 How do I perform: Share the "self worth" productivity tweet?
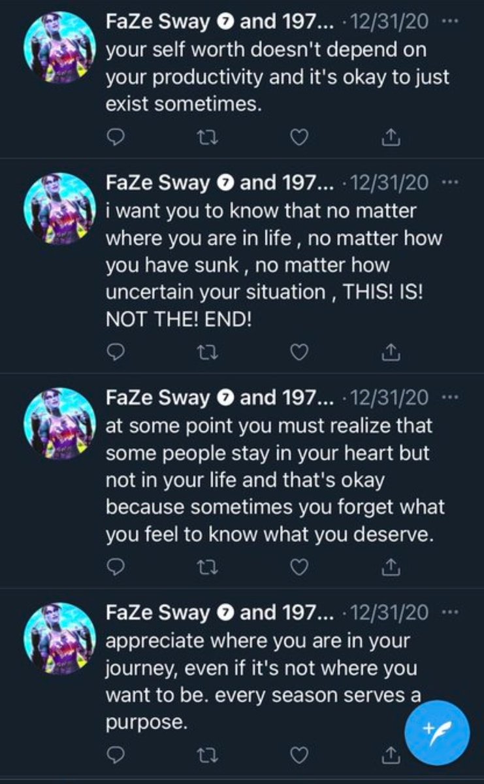point(390,137)
